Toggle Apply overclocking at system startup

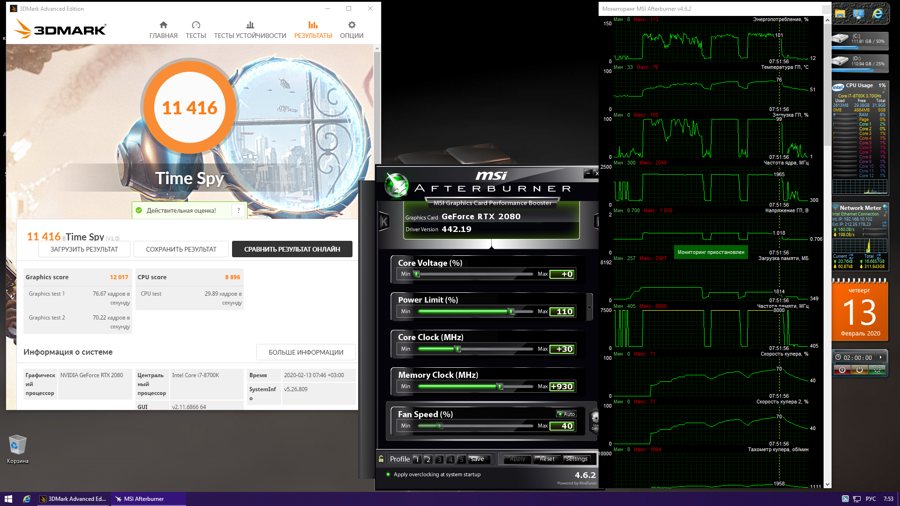click(388, 475)
